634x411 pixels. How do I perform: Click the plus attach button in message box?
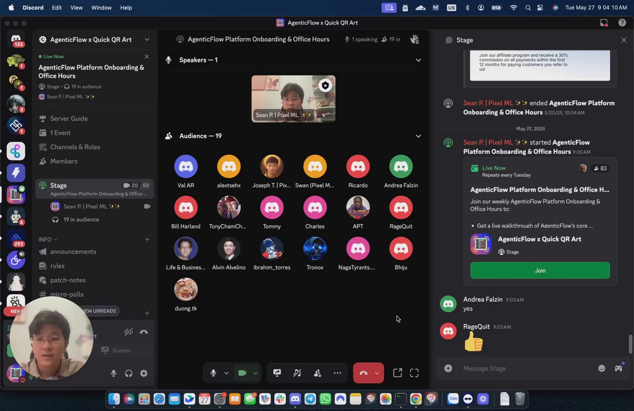(x=448, y=368)
